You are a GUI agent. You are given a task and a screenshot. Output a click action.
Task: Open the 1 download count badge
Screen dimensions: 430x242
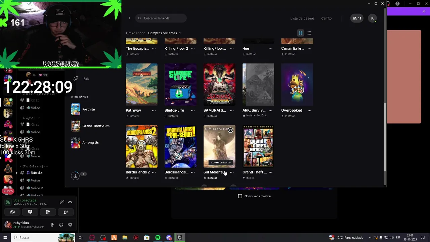[83, 174]
